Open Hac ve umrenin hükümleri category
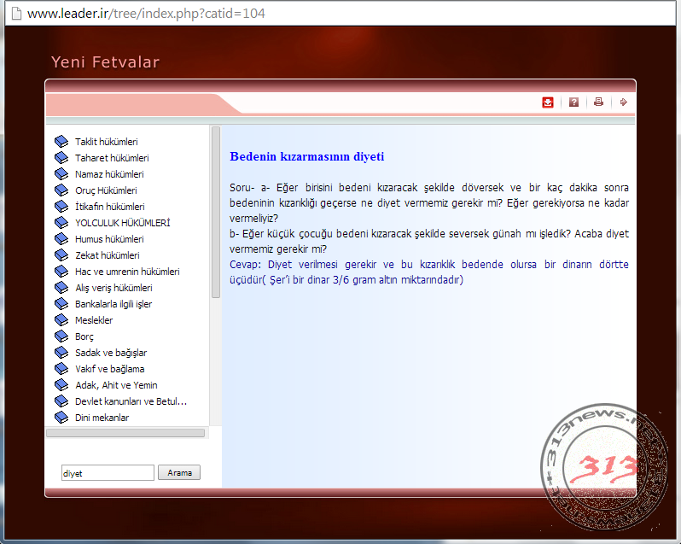Image resolution: width=681 pixels, height=544 pixels. (x=127, y=272)
